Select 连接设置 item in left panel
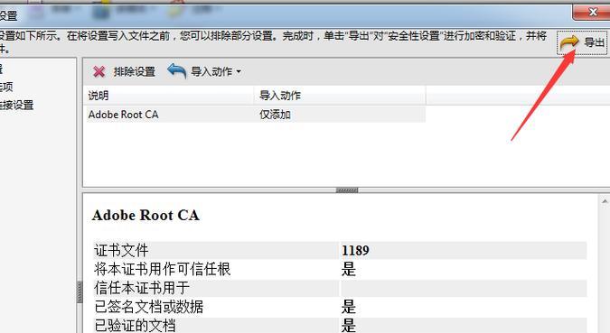The height and width of the screenshot is (333, 610). pos(16,105)
